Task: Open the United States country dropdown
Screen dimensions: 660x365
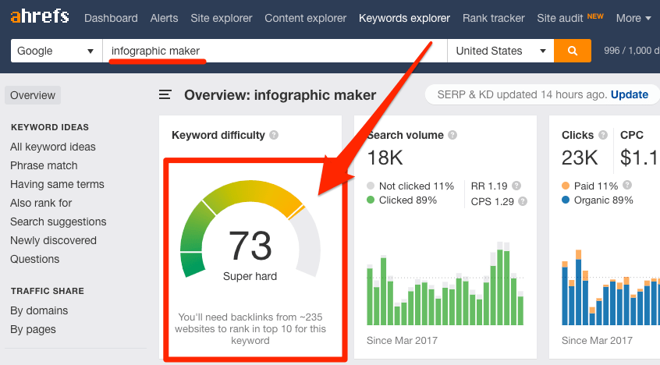Action: [501, 51]
